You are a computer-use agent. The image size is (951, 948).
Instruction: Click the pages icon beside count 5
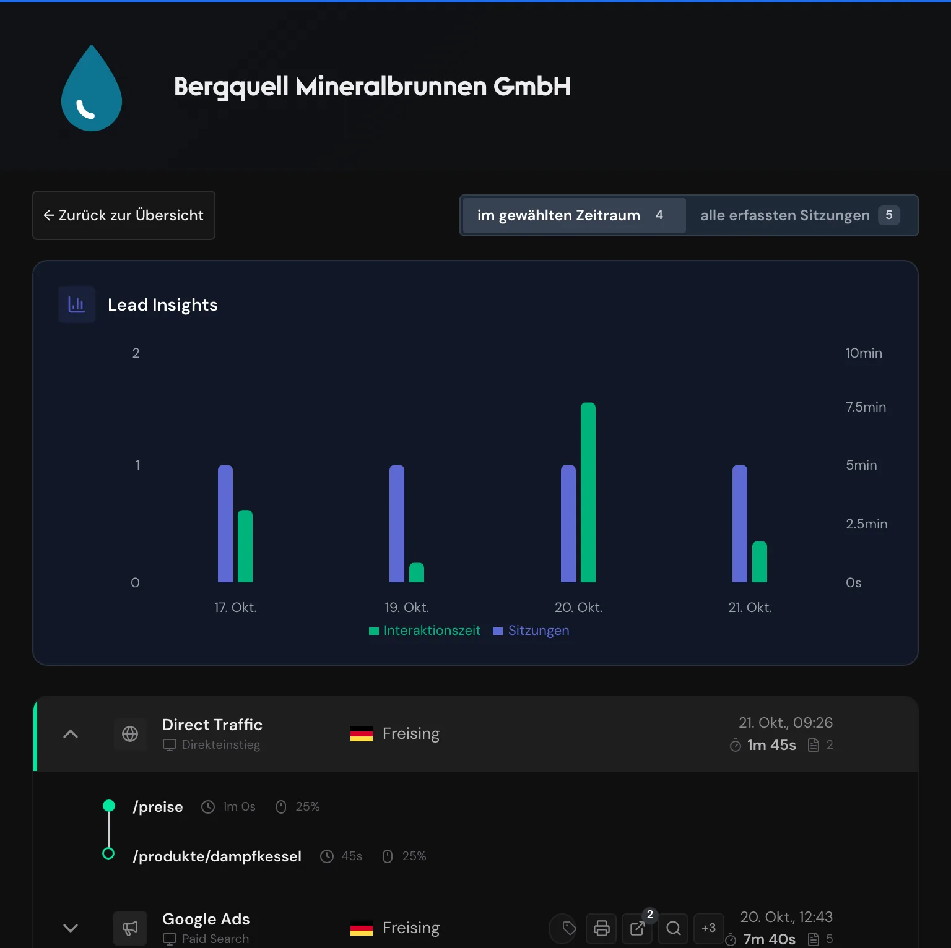point(814,940)
